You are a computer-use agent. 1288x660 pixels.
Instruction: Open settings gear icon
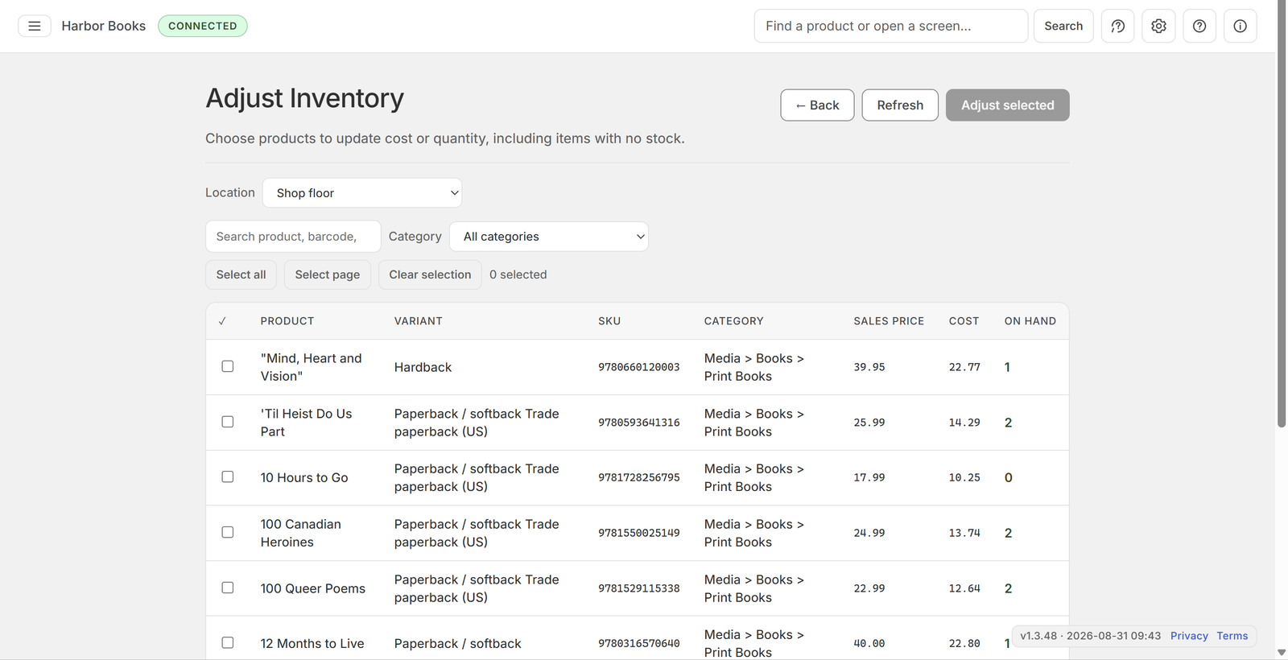(x=1158, y=26)
